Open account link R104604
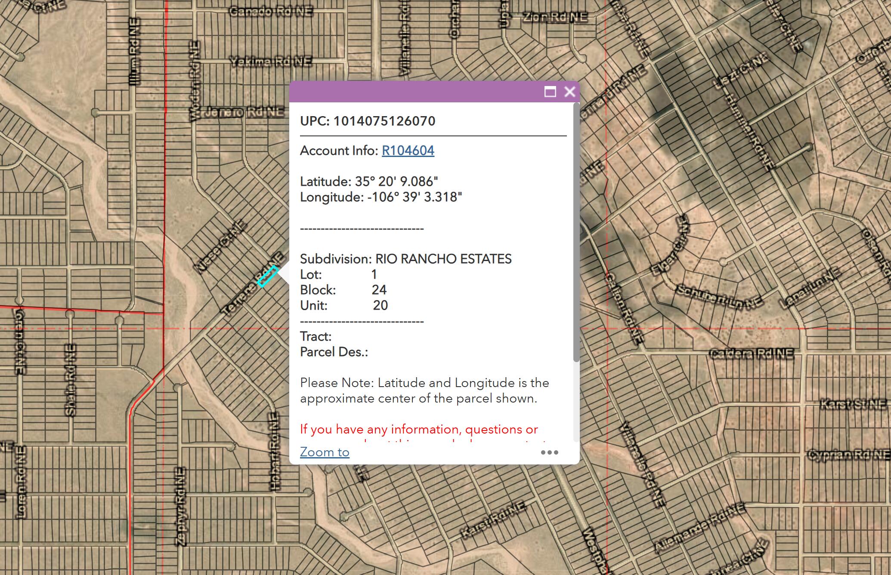891x575 pixels. coord(408,151)
